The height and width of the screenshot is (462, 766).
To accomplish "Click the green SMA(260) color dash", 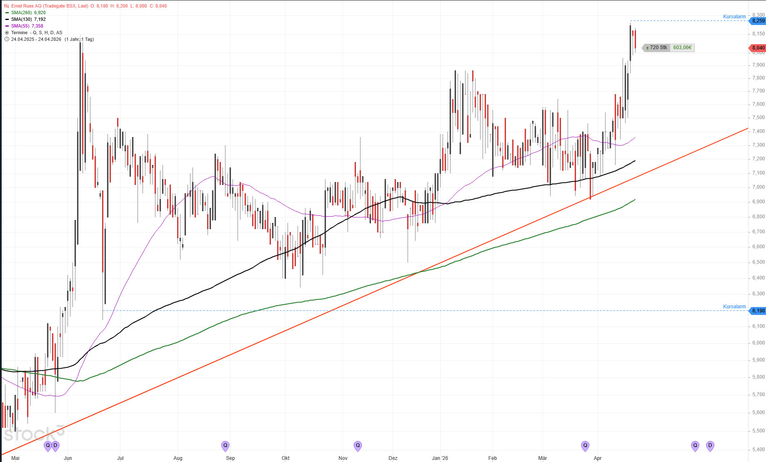I will pyautogui.click(x=7, y=12).
